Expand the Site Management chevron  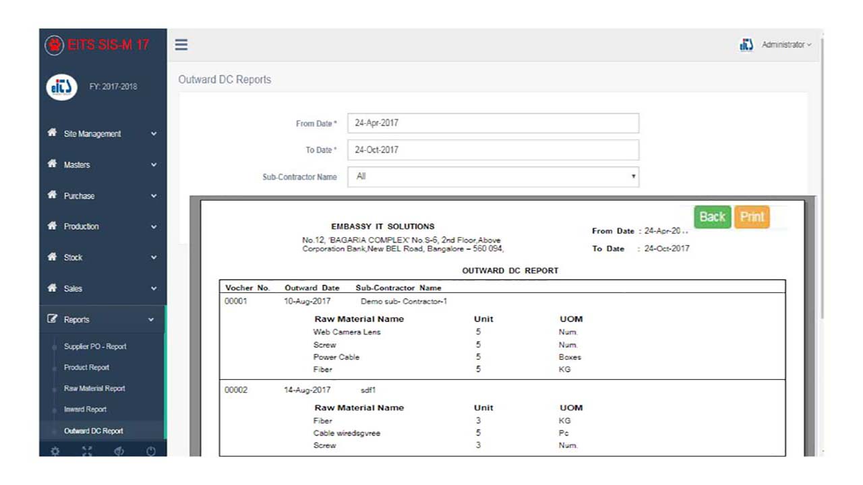tap(154, 134)
